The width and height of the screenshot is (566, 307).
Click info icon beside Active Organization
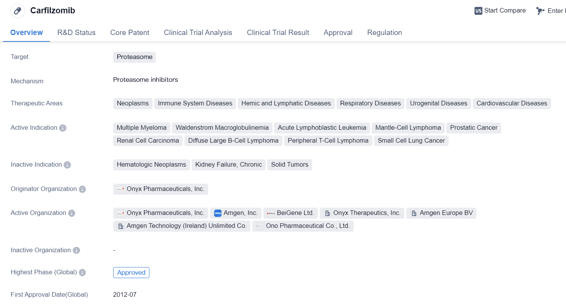point(72,213)
